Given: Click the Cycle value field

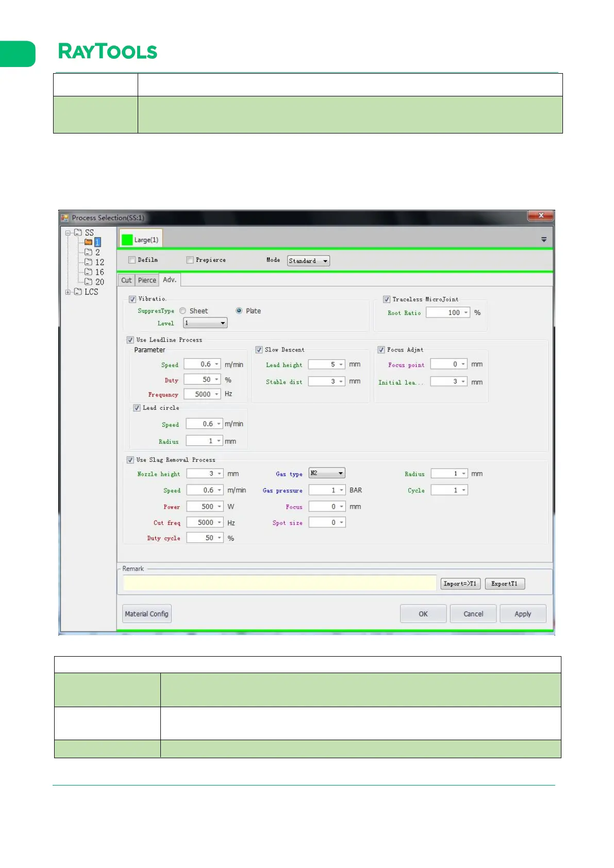Looking at the screenshot, I should pyautogui.click(x=450, y=490).
